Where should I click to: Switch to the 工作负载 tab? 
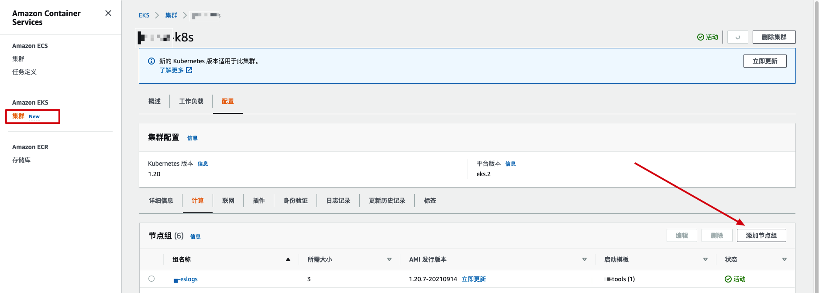[x=191, y=101]
